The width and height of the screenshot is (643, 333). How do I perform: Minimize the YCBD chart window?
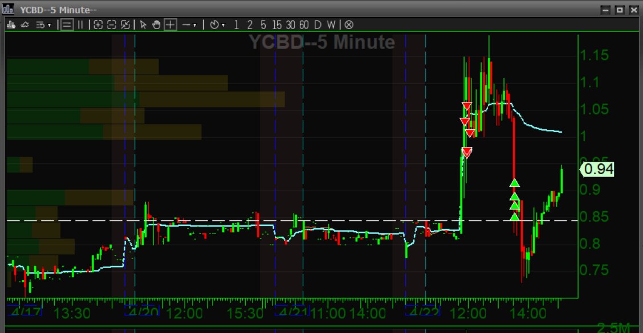tap(606, 10)
